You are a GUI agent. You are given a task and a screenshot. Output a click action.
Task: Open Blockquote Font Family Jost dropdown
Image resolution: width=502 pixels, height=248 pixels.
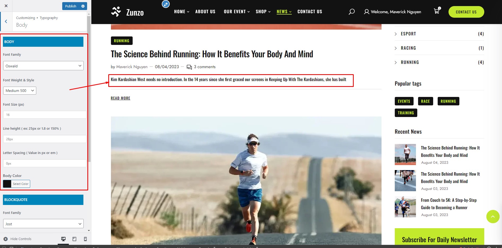coord(43,224)
